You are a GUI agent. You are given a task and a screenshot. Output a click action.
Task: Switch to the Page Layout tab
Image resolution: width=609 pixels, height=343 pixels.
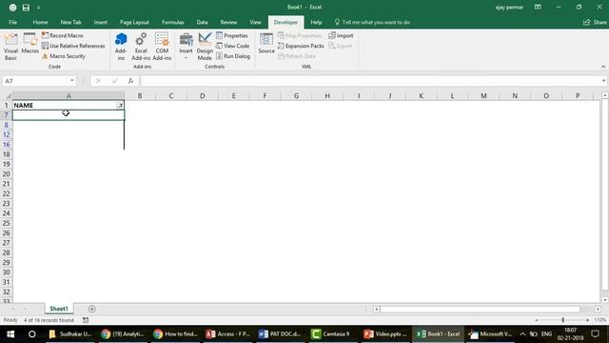coord(134,22)
